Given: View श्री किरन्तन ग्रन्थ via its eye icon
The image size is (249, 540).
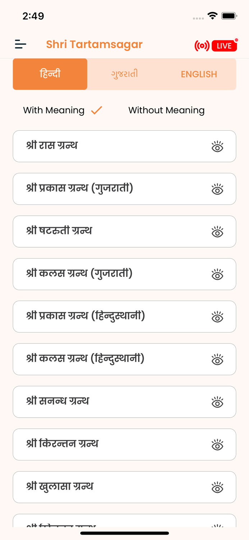Looking at the screenshot, I should [217, 444].
